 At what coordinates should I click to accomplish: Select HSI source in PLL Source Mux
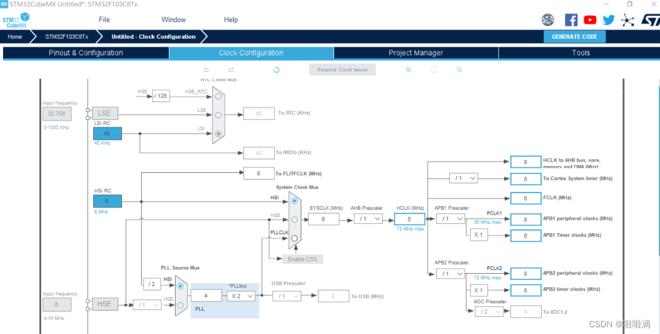pos(180,286)
